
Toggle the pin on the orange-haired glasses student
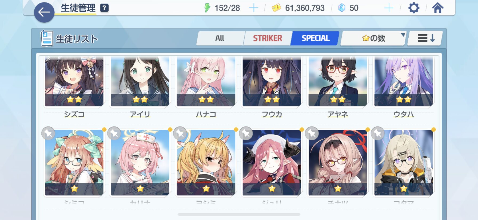pos(48,133)
